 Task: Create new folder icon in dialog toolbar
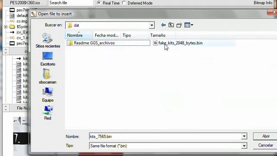[x=179, y=25]
